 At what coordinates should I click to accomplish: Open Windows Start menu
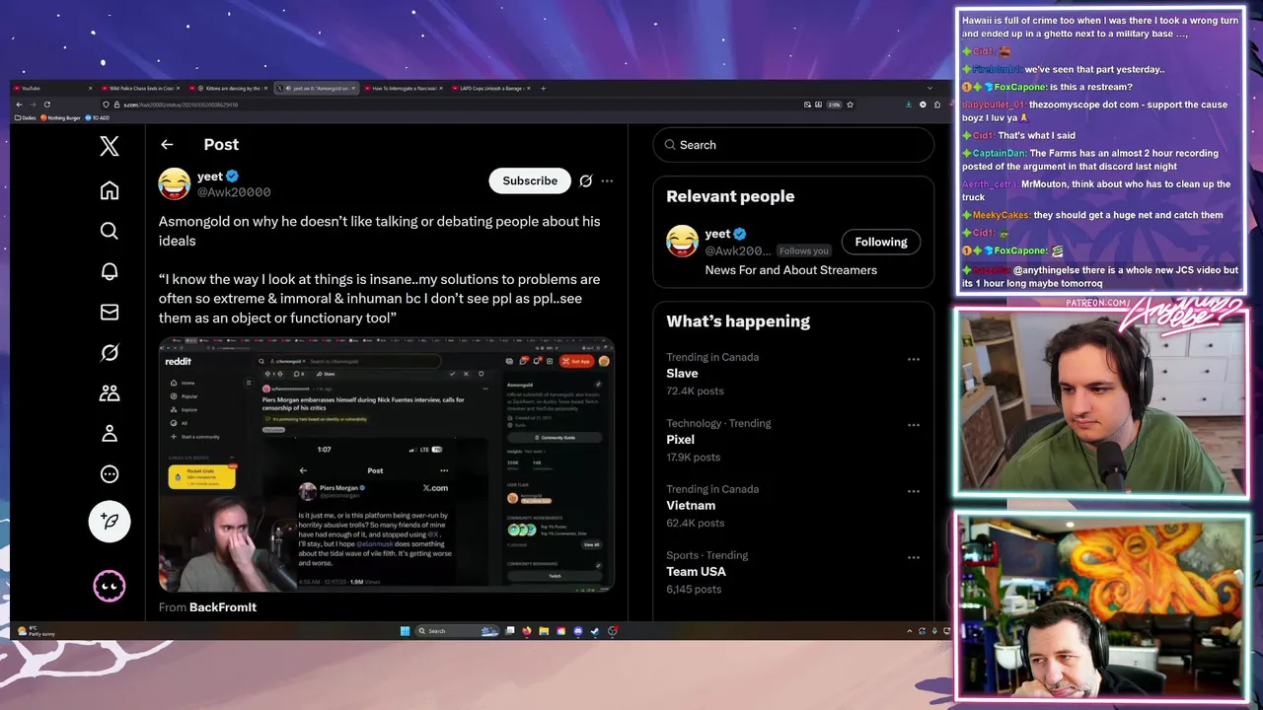coord(405,631)
